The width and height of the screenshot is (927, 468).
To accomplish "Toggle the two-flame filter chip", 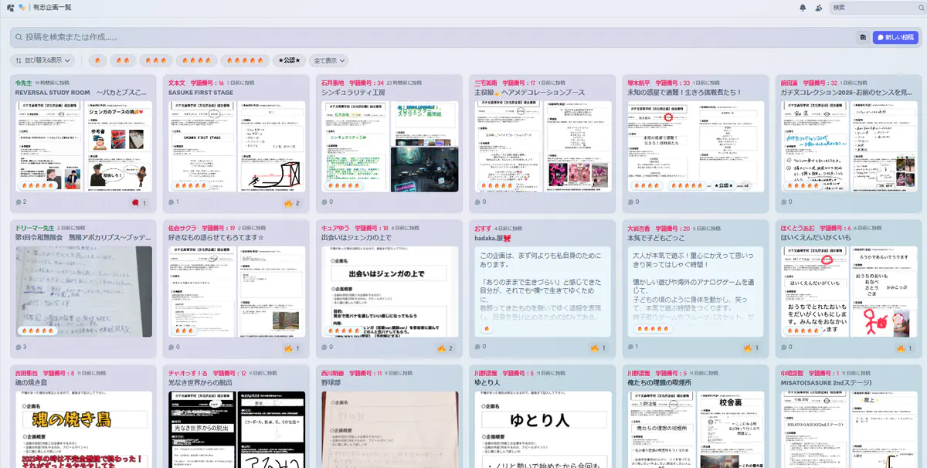I will [x=124, y=60].
